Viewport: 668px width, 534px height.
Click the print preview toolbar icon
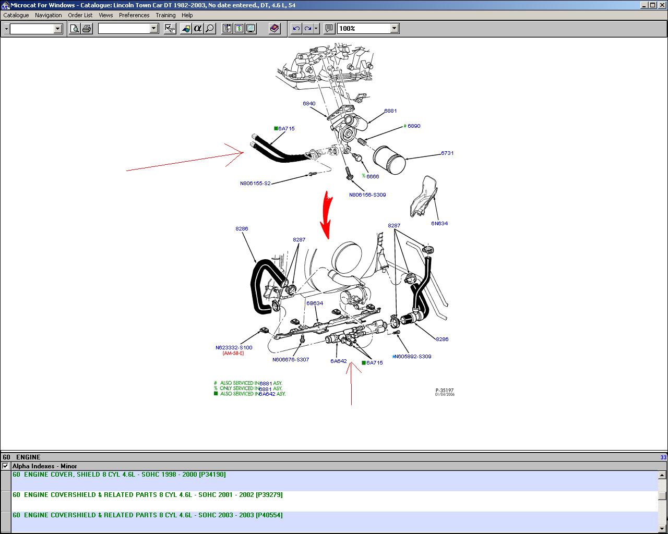[75, 29]
